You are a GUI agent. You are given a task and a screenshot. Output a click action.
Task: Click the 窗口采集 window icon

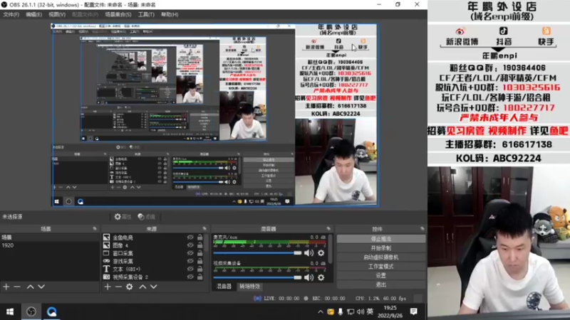[106, 253]
